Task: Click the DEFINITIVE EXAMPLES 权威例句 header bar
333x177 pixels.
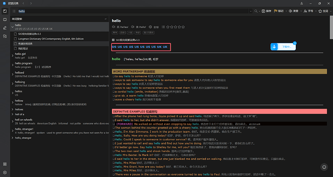Action: point(220,112)
